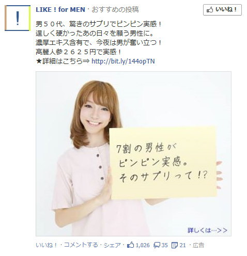Open the 1,026 likes count
This screenshot has width=247, height=256.
click(143, 245)
